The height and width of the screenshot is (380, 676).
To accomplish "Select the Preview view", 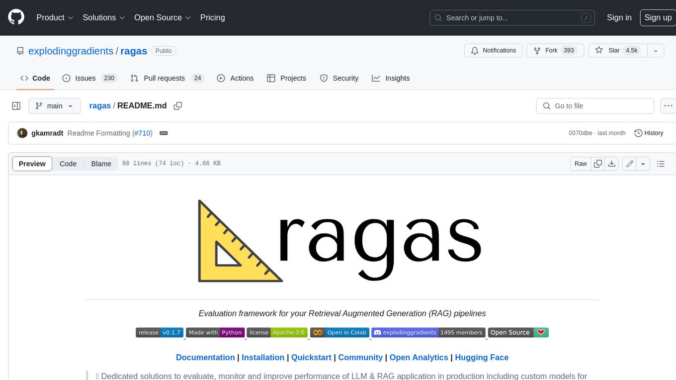I will pos(32,164).
